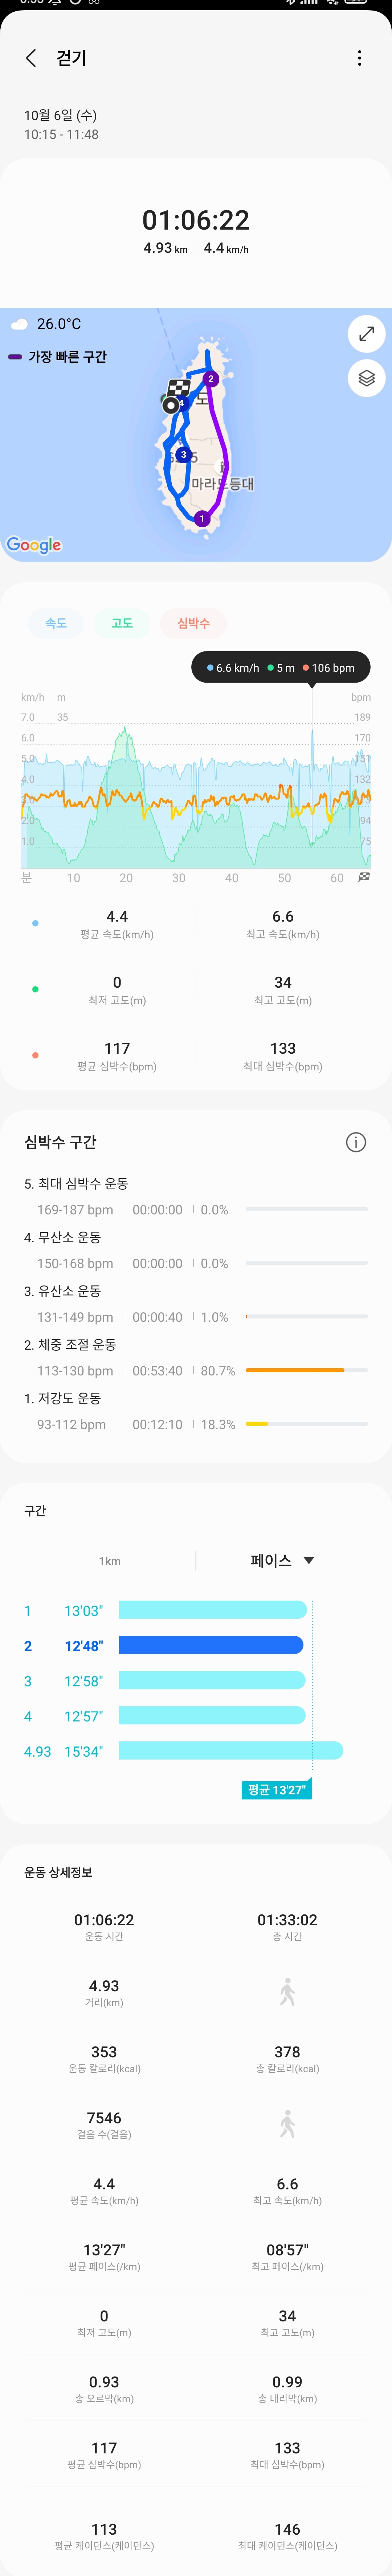
Task: Toggle the 속도 chart filter chip
Action: tap(56, 623)
